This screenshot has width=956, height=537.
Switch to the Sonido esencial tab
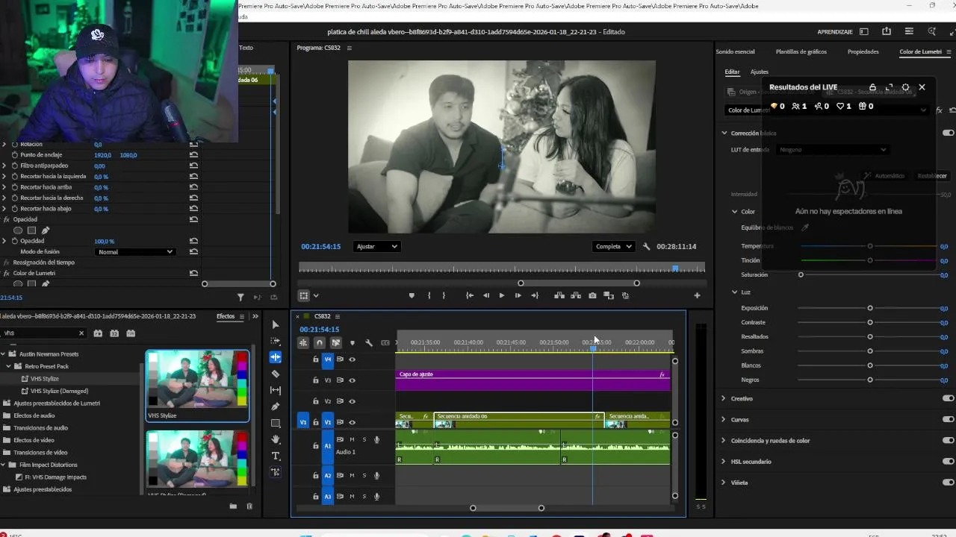pos(735,51)
